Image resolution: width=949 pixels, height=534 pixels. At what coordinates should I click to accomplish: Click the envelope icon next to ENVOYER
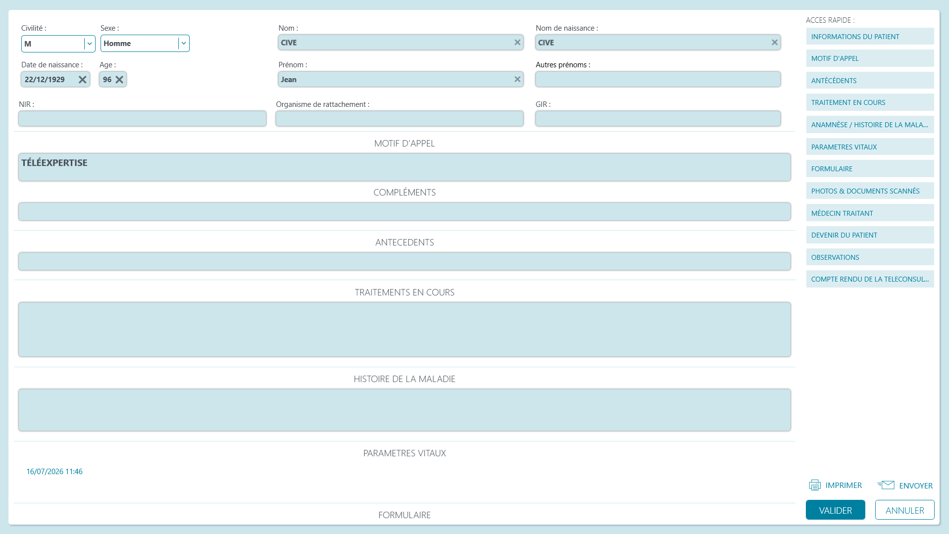(x=886, y=485)
